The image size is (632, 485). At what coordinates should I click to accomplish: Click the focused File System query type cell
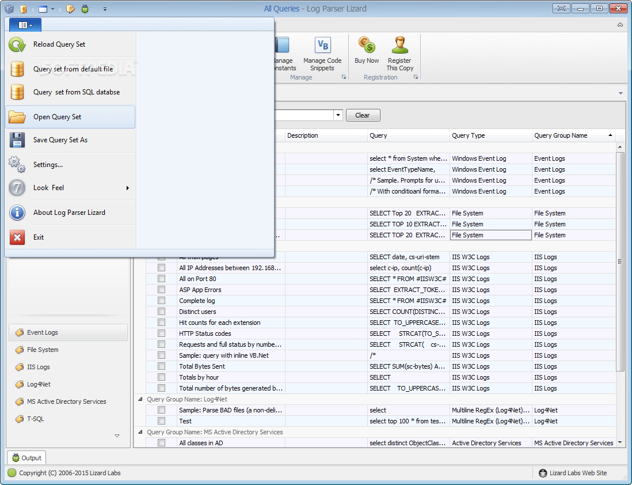click(490, 235)
